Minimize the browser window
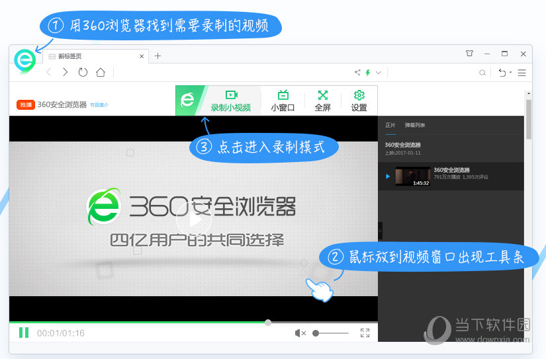Screen dimensions: 546x359 pyautogui.click(x=487, y=54)
